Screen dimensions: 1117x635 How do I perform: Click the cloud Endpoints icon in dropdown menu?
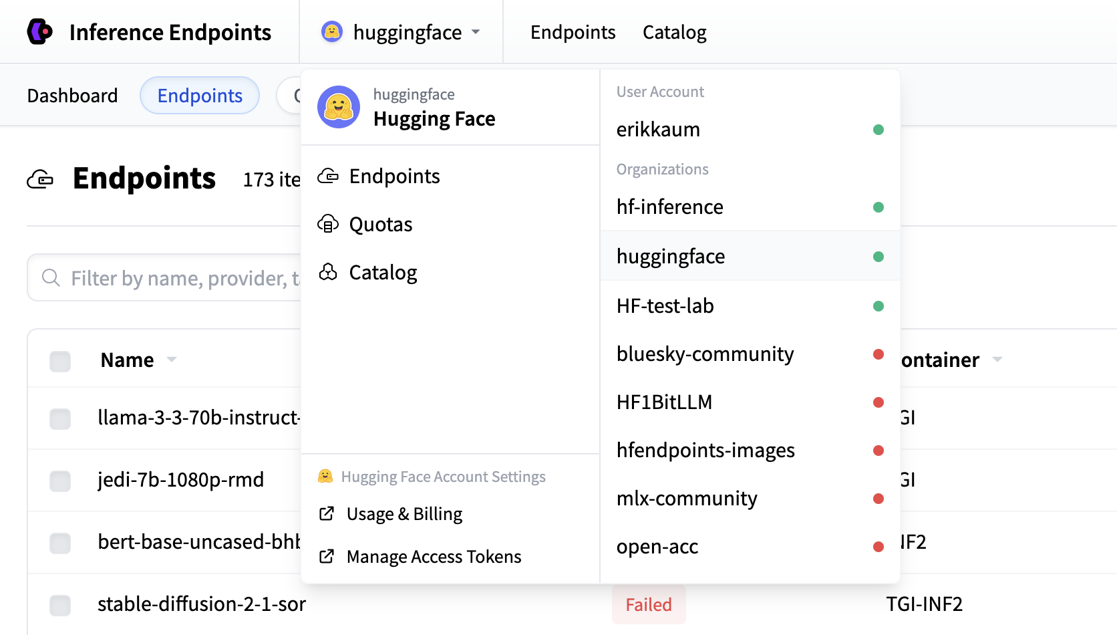[x=328, y=176]
